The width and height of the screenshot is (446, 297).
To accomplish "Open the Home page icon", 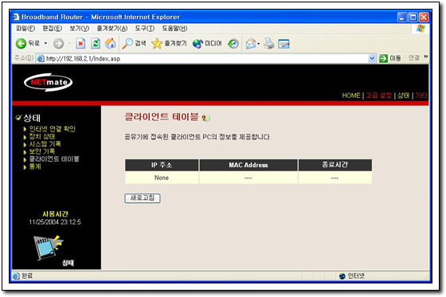I will tap(111, 44).
